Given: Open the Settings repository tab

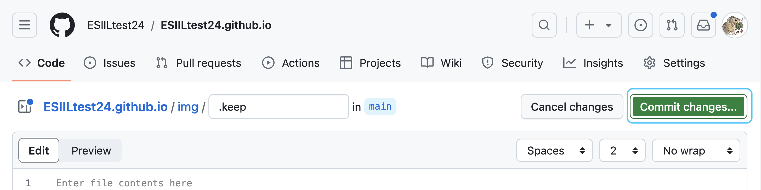Looking at the screenshot, I should tap(674, 63).
